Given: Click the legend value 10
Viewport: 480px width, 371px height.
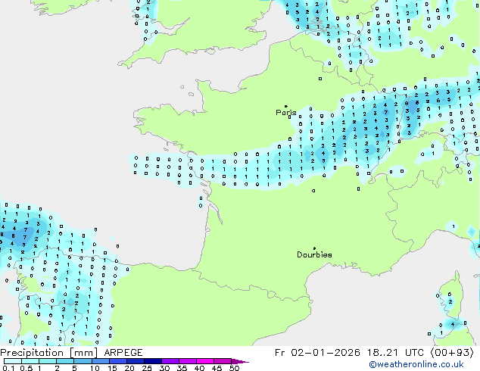Looking at the screenshot, I should (95, 368).
